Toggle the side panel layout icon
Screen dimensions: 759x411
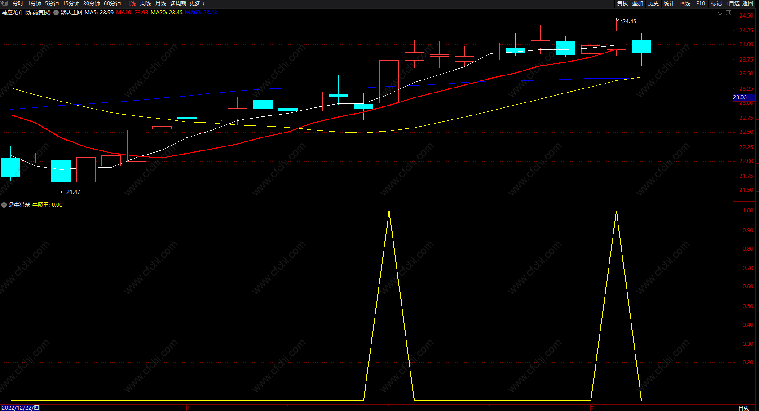tap(728, 13)
